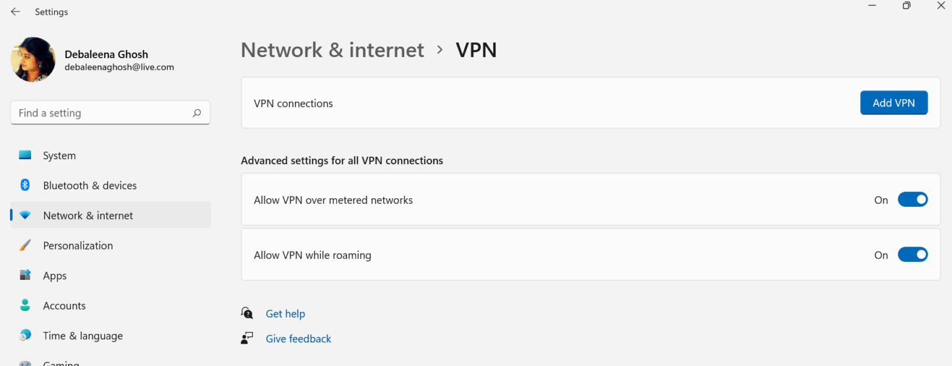The height and width of the screenshot is (366, 952).
Task: Disable Allow VPN over metered networks
Action: [x=913, y=199]
